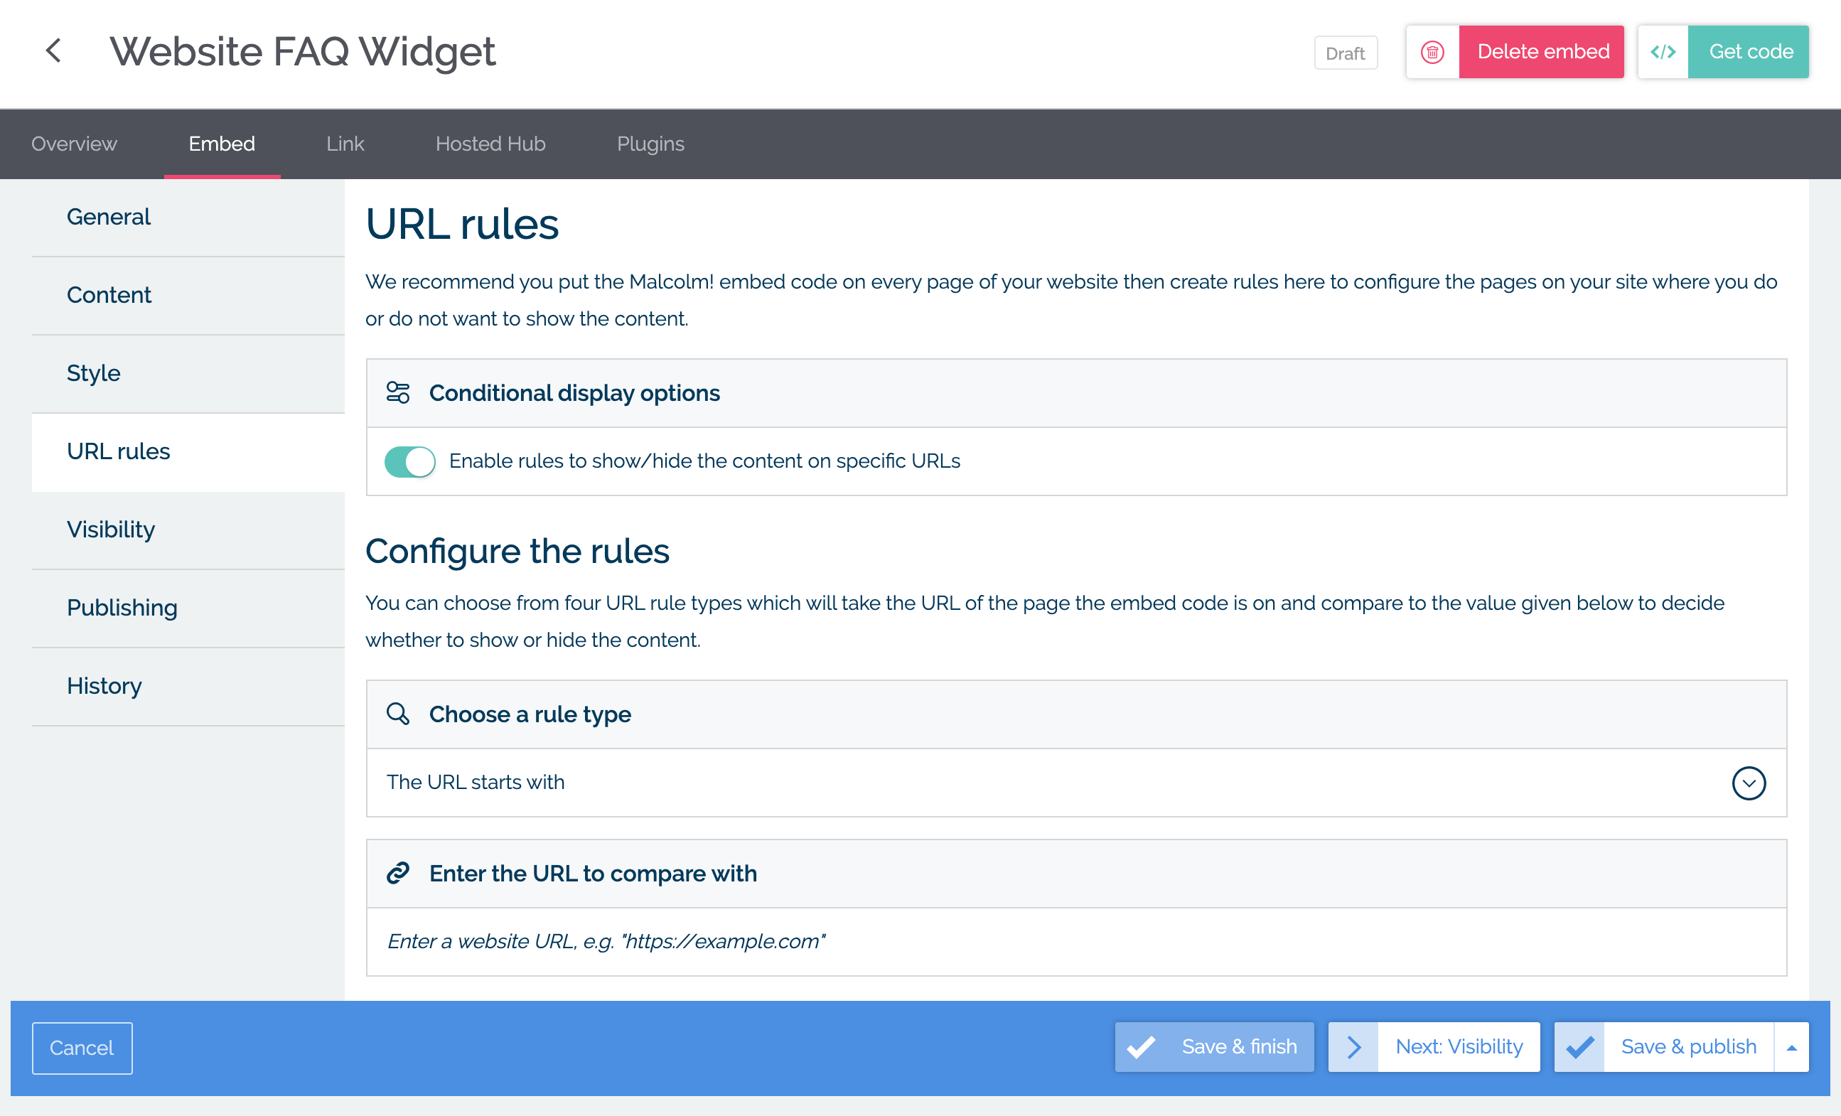Click the code brackets icon beside Get code
The width and height of the screenshot is (1841, 1116).
(1663, 53)
